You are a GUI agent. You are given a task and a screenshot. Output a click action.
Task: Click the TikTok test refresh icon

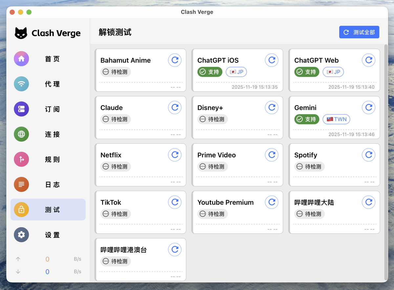tap(175, 202)
